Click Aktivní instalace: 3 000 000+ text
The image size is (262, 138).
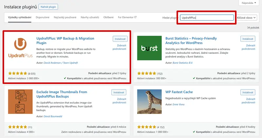[24, 78]
